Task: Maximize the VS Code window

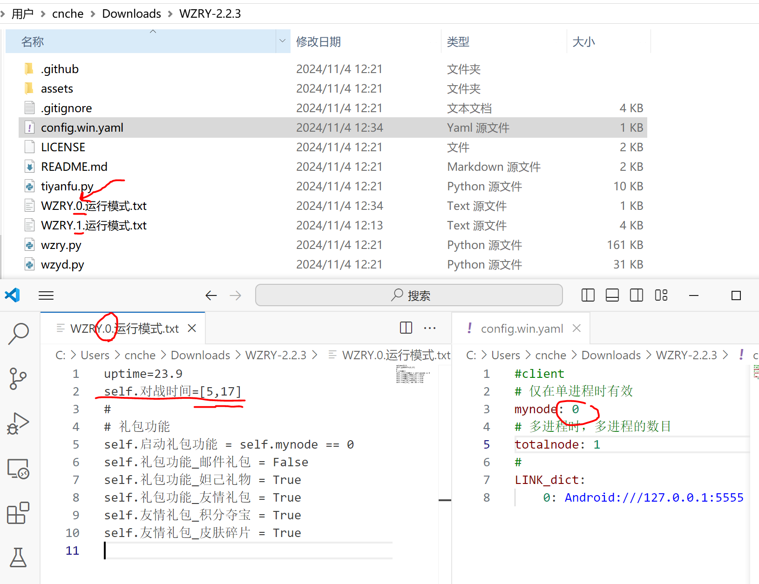Action: tap(736, 295)
